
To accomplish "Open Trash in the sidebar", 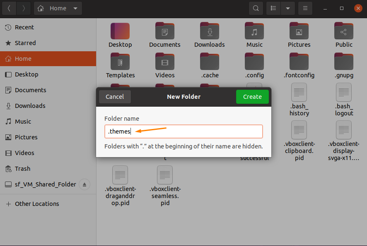I will (48, 168).
